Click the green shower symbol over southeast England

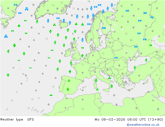(82, 56)
